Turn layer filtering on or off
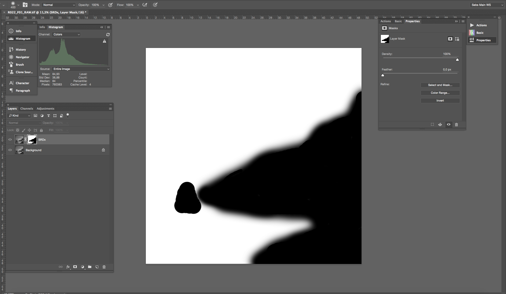Viewport: 506px width, 294px height. point(68,116)
